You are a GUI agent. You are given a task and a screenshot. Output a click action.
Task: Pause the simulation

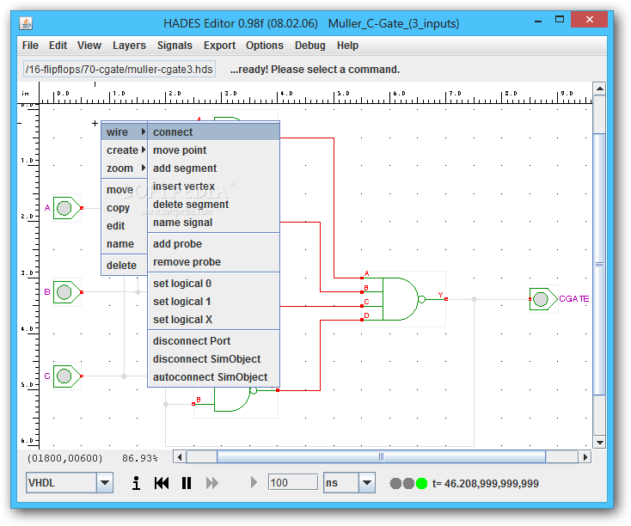pos(187,483)
